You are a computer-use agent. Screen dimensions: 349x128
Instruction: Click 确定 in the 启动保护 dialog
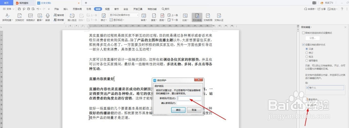[x=178, y=110]
